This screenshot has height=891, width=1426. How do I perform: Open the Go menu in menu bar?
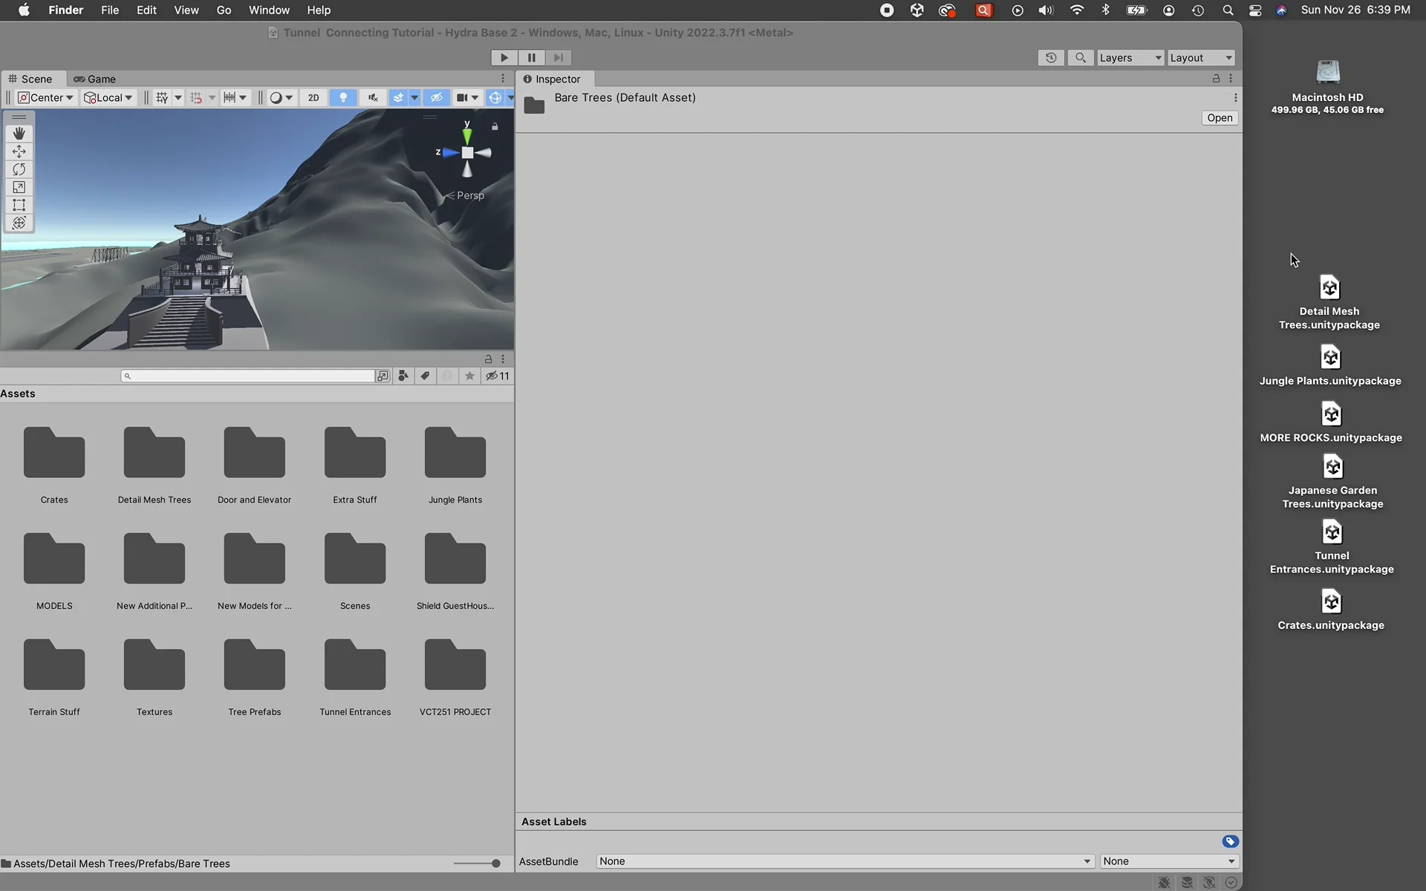point(224,10)
